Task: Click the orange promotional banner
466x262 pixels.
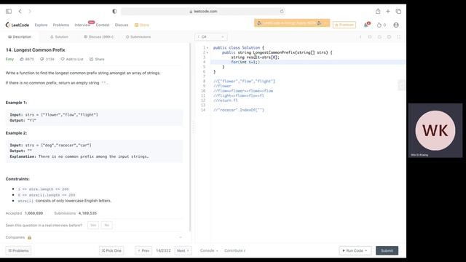Action: (x=292, y=23)
